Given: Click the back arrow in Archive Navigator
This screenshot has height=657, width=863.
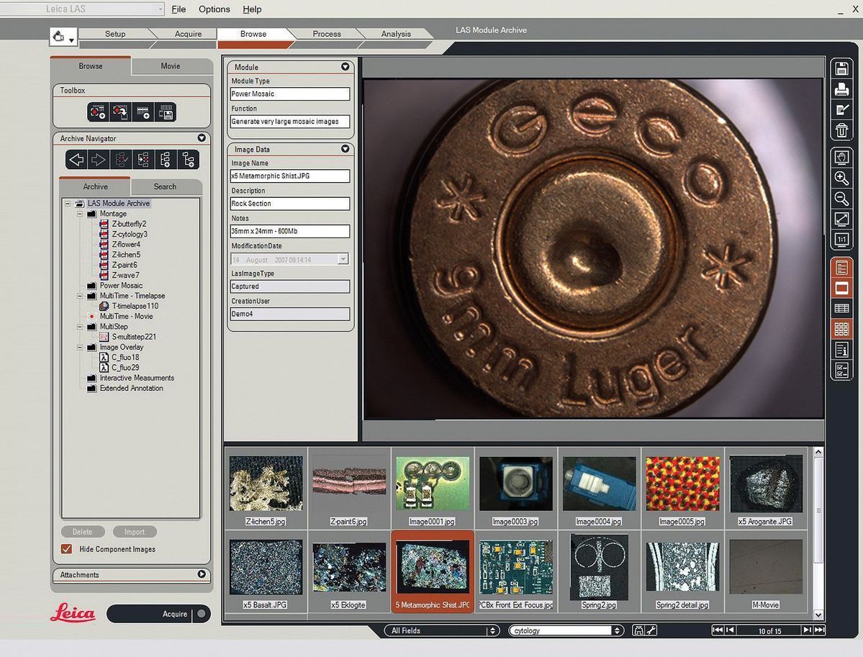Looking at the screenshot, I should pyautogui.click(x=76, y=160).
